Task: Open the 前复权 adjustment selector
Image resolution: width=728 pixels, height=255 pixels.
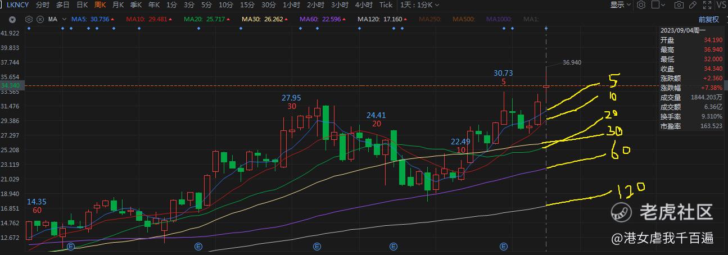Action: point(709,19)
